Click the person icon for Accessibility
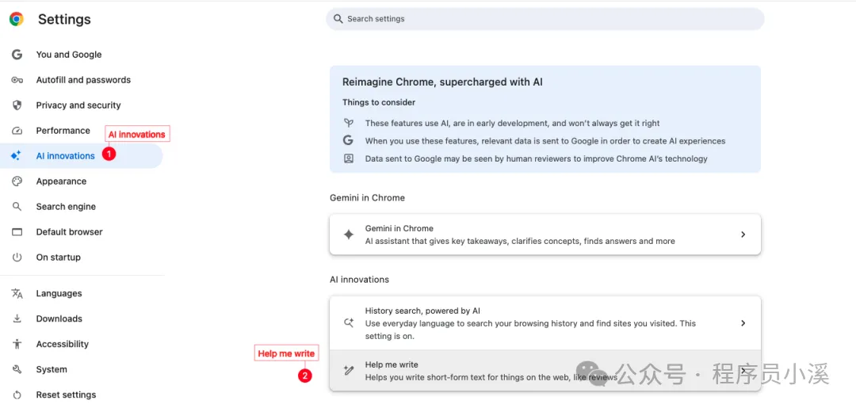This screenshot has height=408, width=856. [17, 344]
